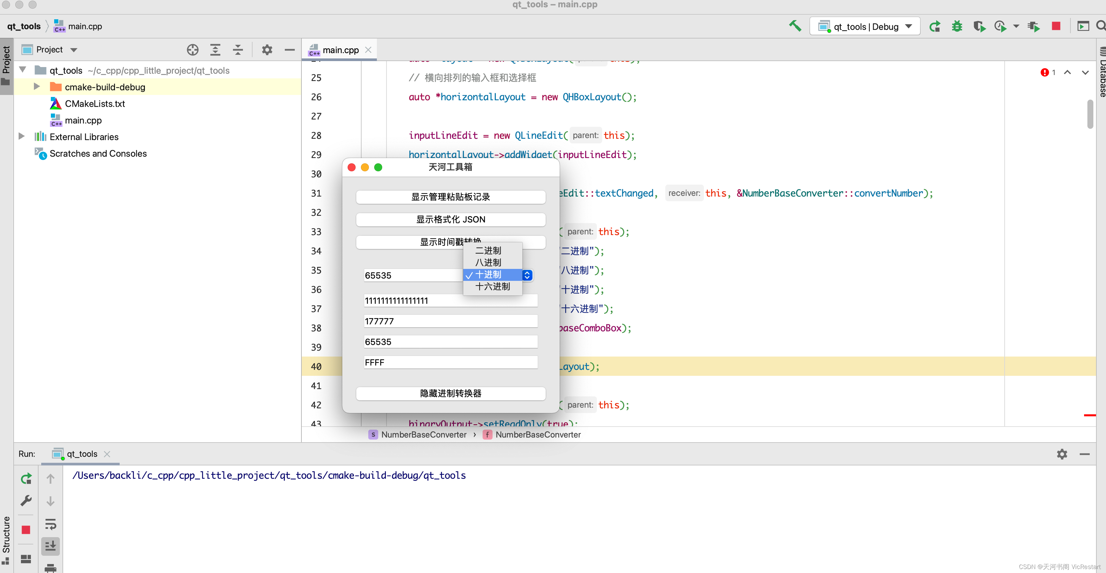This screenshot has height=573, width=1106.
Task: Hide the Run panel with minus icon
Action: 1084,454
